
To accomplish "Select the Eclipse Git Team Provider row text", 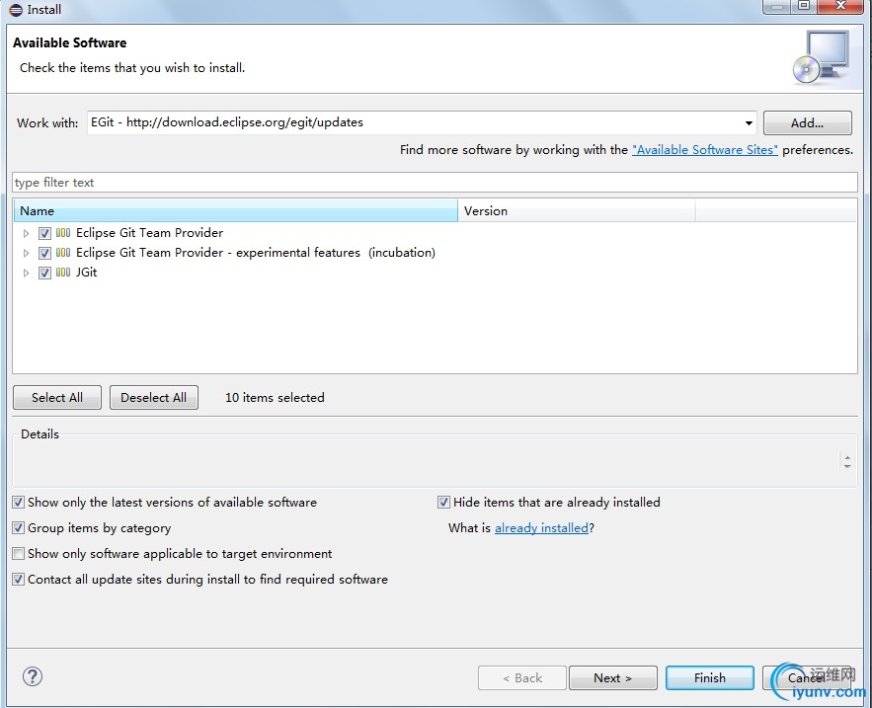I will tap(149, 232).
